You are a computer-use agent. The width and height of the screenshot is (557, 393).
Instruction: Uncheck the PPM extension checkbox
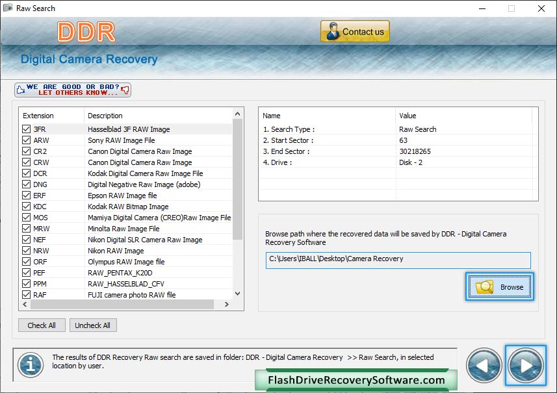coord(26,283)
